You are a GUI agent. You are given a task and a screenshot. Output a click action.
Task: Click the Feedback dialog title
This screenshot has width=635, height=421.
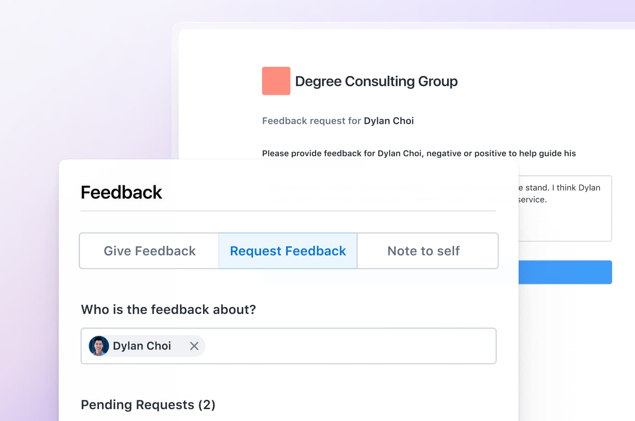click(x=121, y=192)
